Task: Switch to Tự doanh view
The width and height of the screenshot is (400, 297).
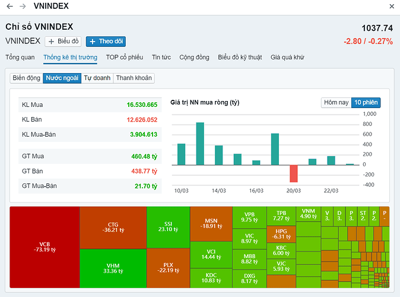Action: coord(97,78)
